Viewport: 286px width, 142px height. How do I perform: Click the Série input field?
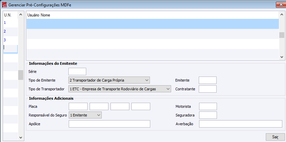point(77,71)
